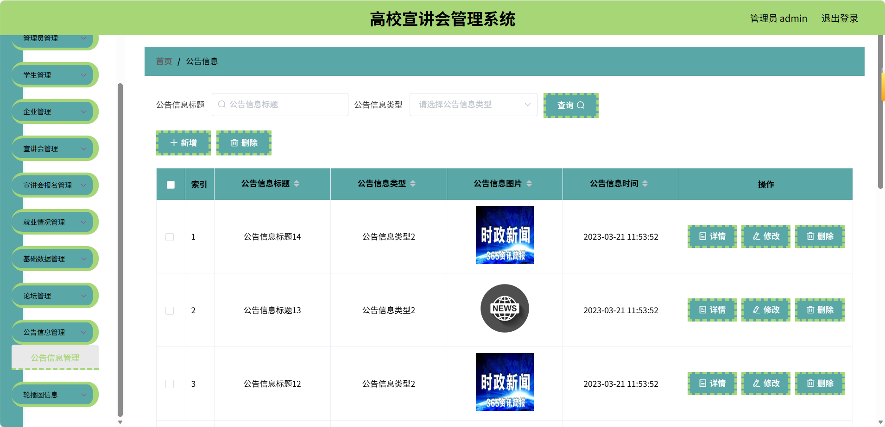Viewport: 885px width, 427px height.
Task: Click 修改 for 公告信息标题14 row
Action: (766, 236)
